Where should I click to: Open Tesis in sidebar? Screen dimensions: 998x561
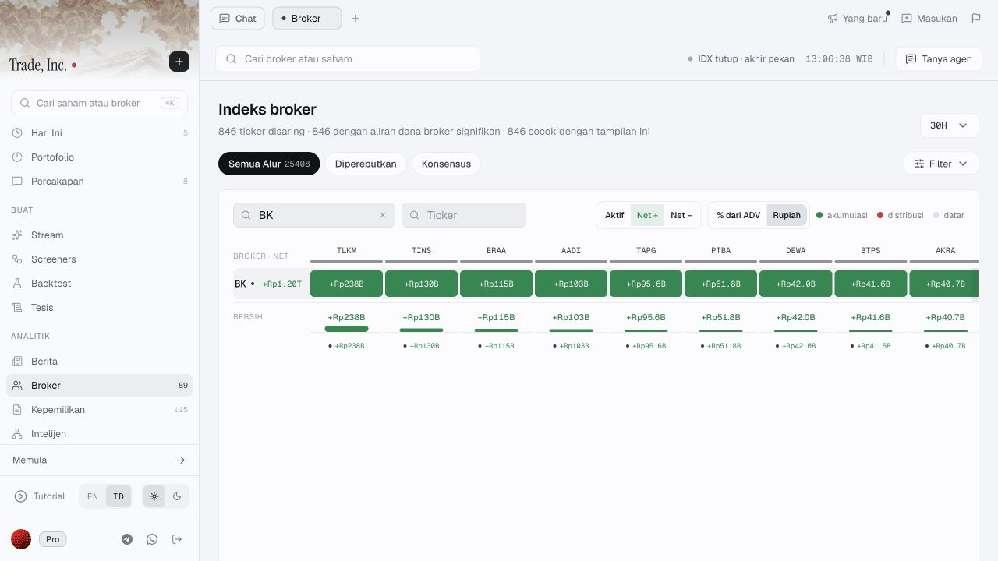point(100,308)
